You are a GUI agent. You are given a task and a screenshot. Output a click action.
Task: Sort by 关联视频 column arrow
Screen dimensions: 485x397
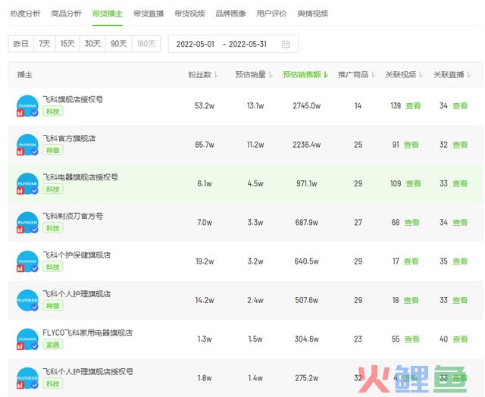tap(421, 75)
